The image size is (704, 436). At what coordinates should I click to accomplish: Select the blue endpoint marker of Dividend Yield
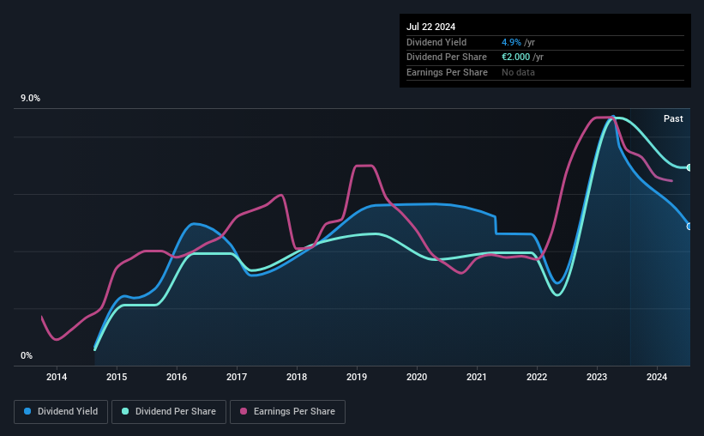coord(689,227)
